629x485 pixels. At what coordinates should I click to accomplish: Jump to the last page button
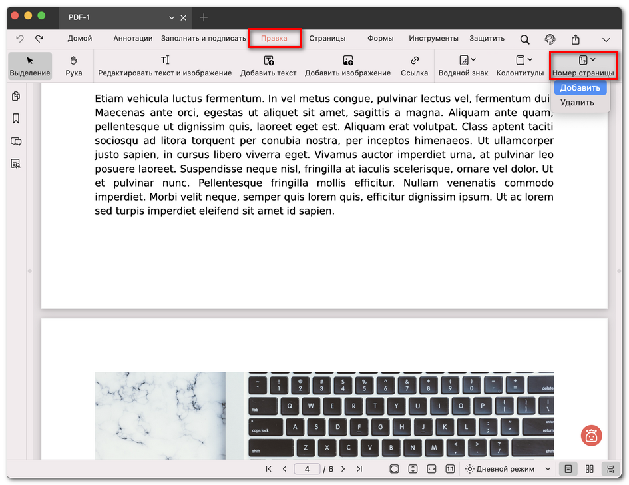[x=359, y=469]
